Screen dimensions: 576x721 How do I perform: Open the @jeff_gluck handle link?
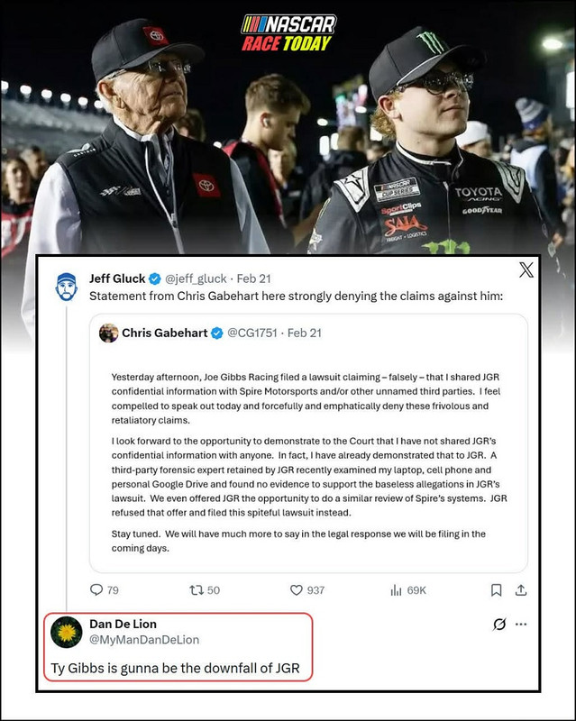point(196,278)
